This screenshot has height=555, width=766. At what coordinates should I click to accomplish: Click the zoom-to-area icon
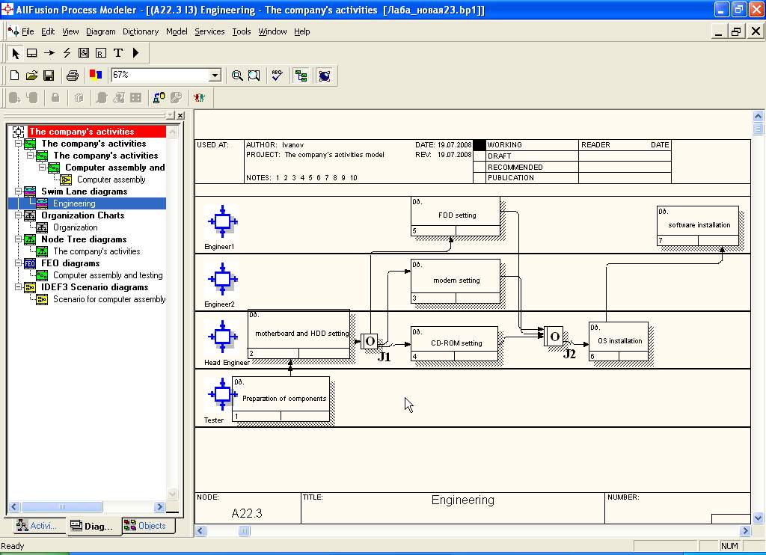pos(254,76)
